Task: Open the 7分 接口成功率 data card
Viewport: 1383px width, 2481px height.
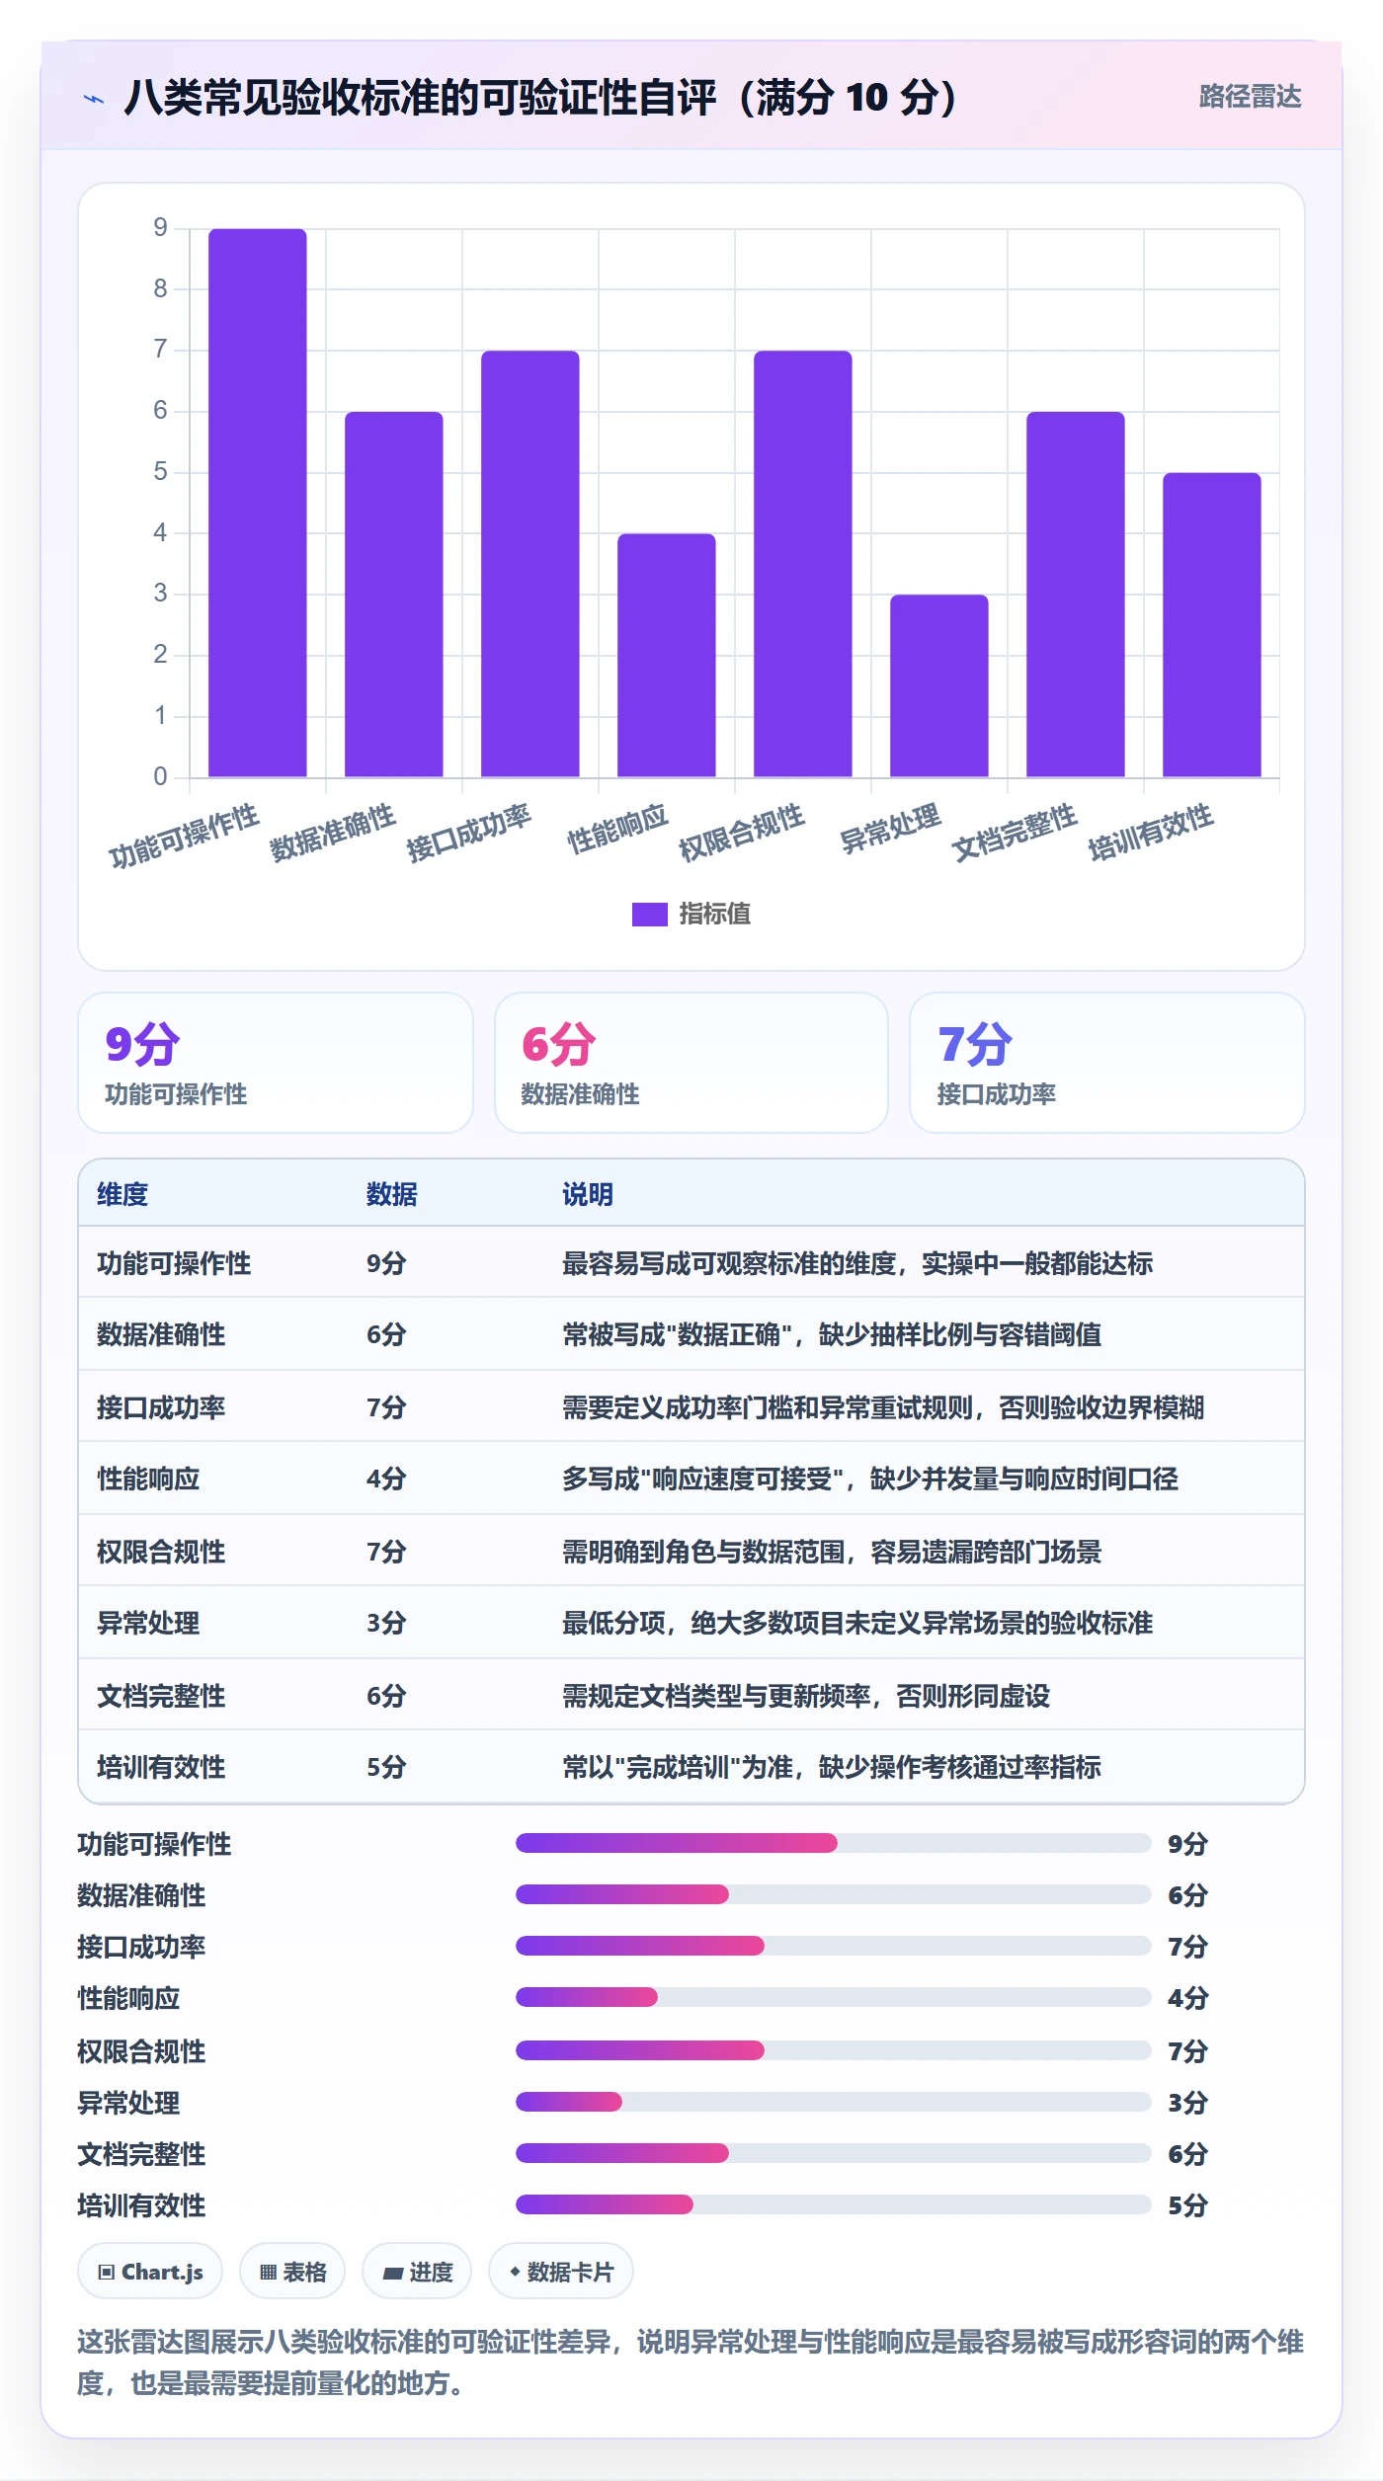Action: pyautogui.click(x=1107, y=1063)
